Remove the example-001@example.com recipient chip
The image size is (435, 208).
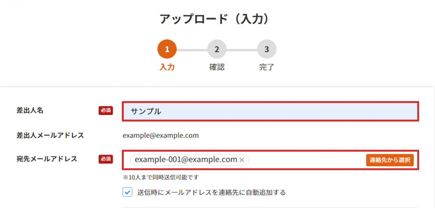click(242, 160)
